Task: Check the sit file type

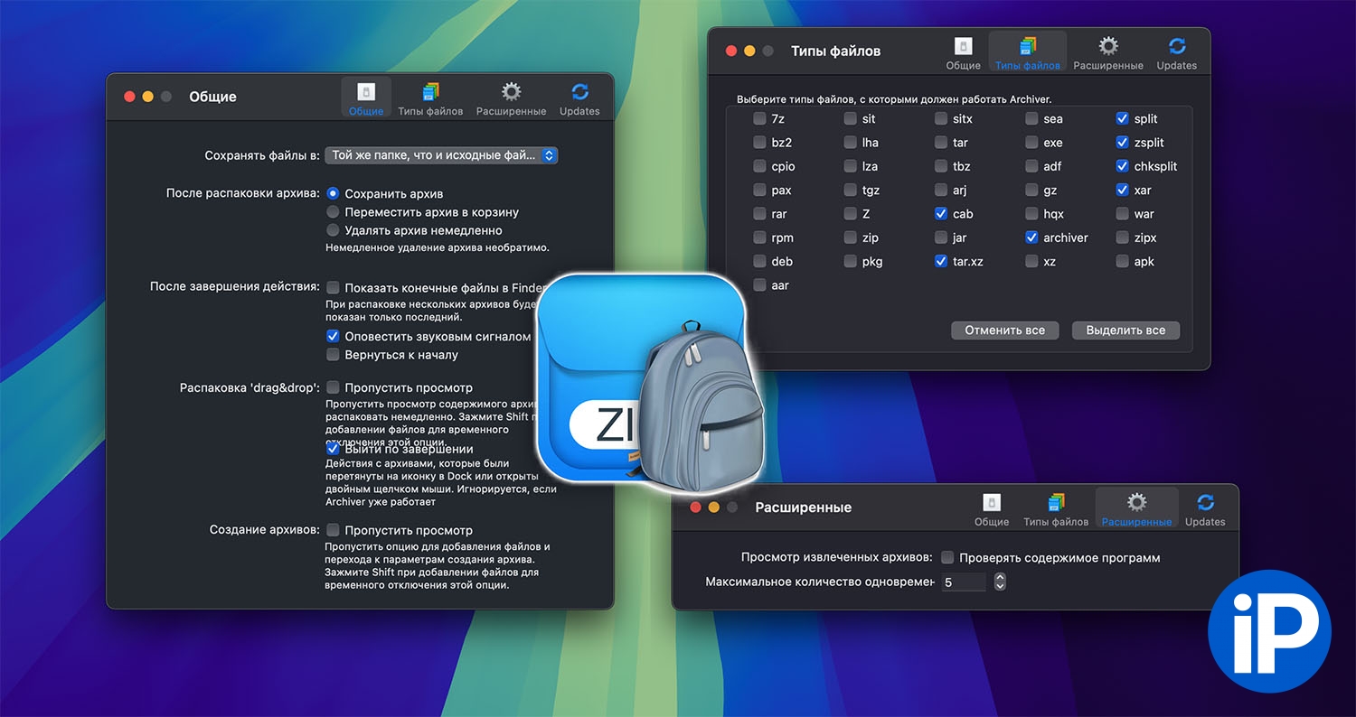Action: 851,118
